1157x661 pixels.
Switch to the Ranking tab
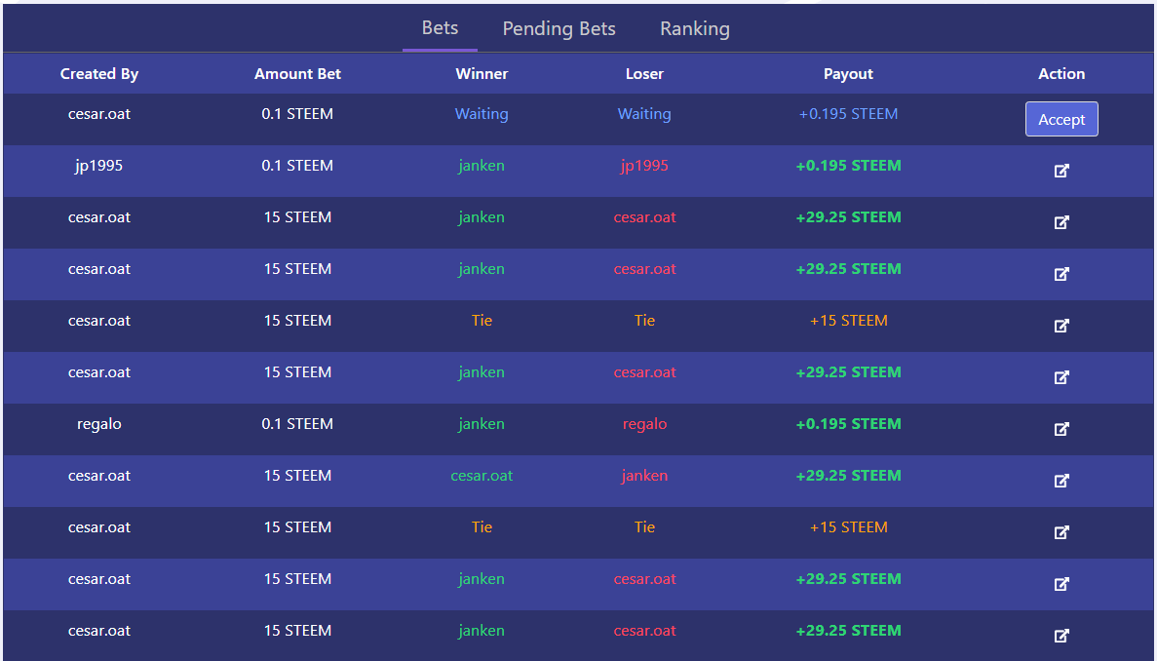pyautogui.click(x=694, y=29)
